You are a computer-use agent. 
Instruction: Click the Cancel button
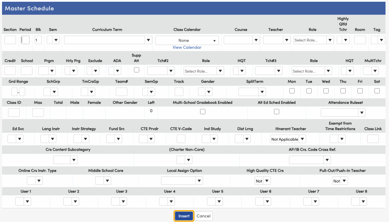click(204, 216)
